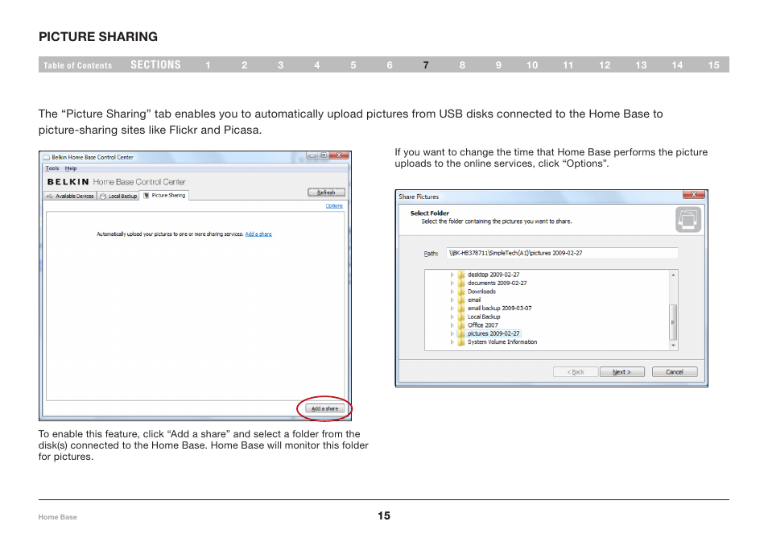Viewport: 768px width, 538px height.
Task: Expand the email folder node
Action: coord(452,300)
